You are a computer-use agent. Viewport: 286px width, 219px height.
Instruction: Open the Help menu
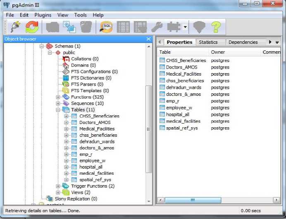[x=98, y=15]
